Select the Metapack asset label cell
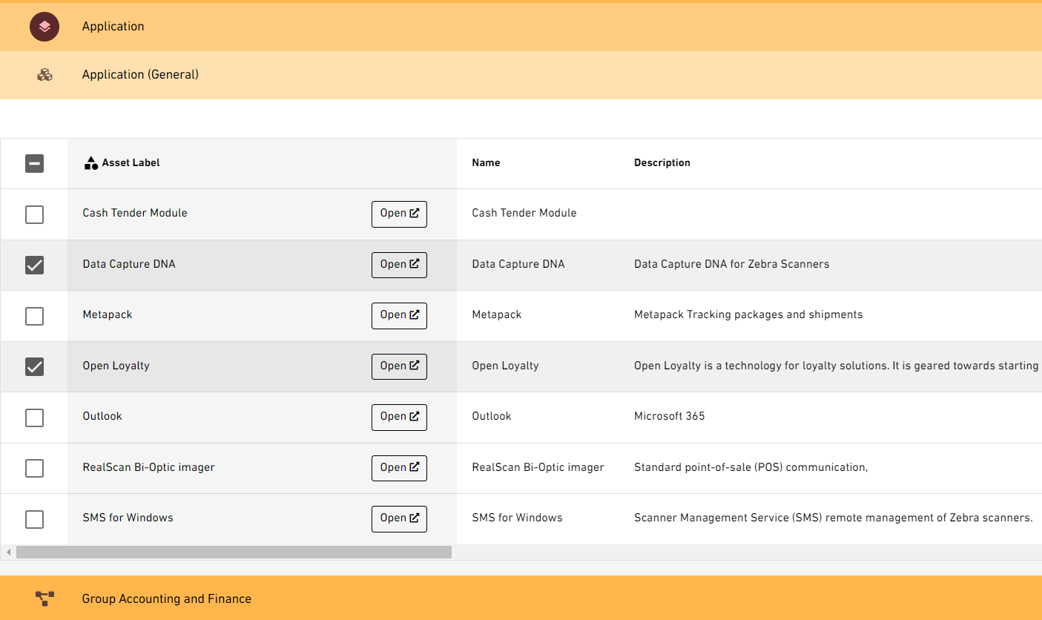1042x620 pixels. click(x=108, y=314)
